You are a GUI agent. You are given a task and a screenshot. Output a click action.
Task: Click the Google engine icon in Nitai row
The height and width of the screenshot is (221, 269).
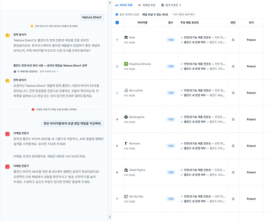pyautogui.click(x=233, y=40)
